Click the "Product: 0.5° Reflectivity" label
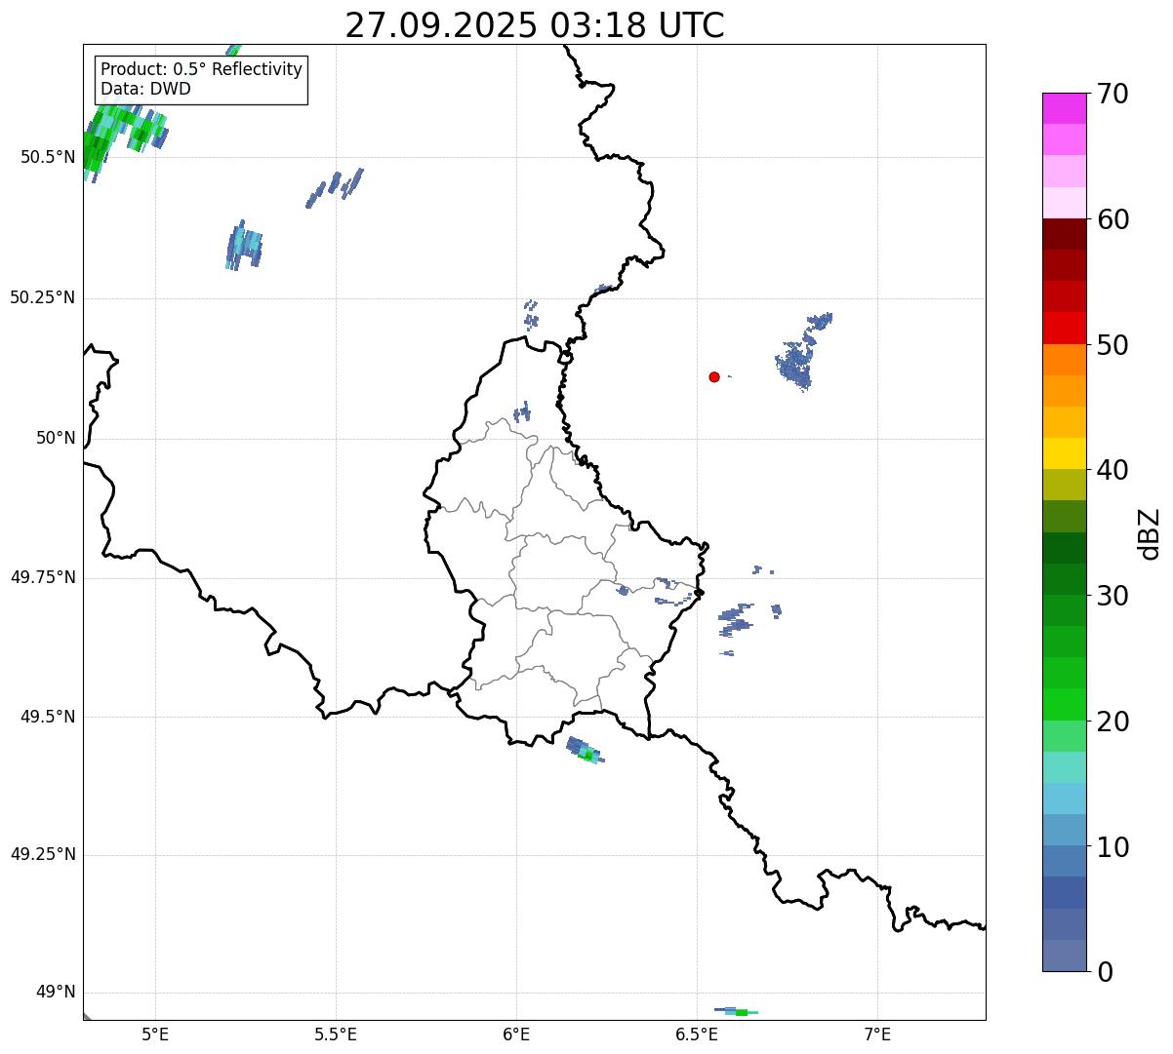This screenshot has width=1173, height=1054. (x=201, y=70)
